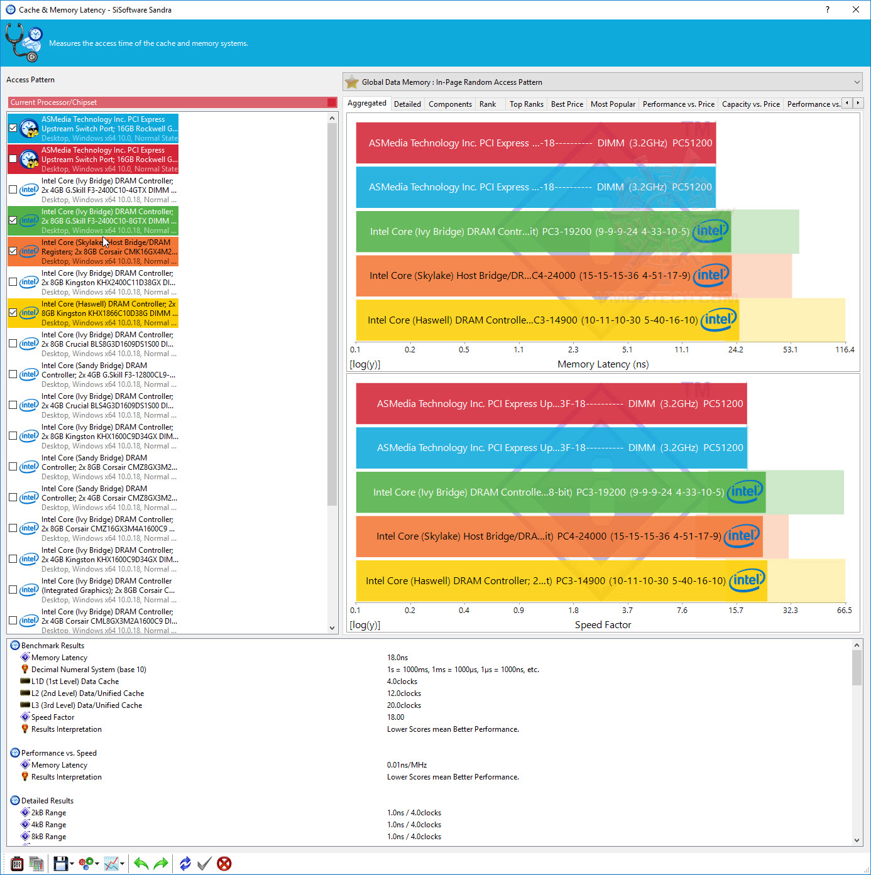Click the results pane scroll down arrow

coord(857,840)
